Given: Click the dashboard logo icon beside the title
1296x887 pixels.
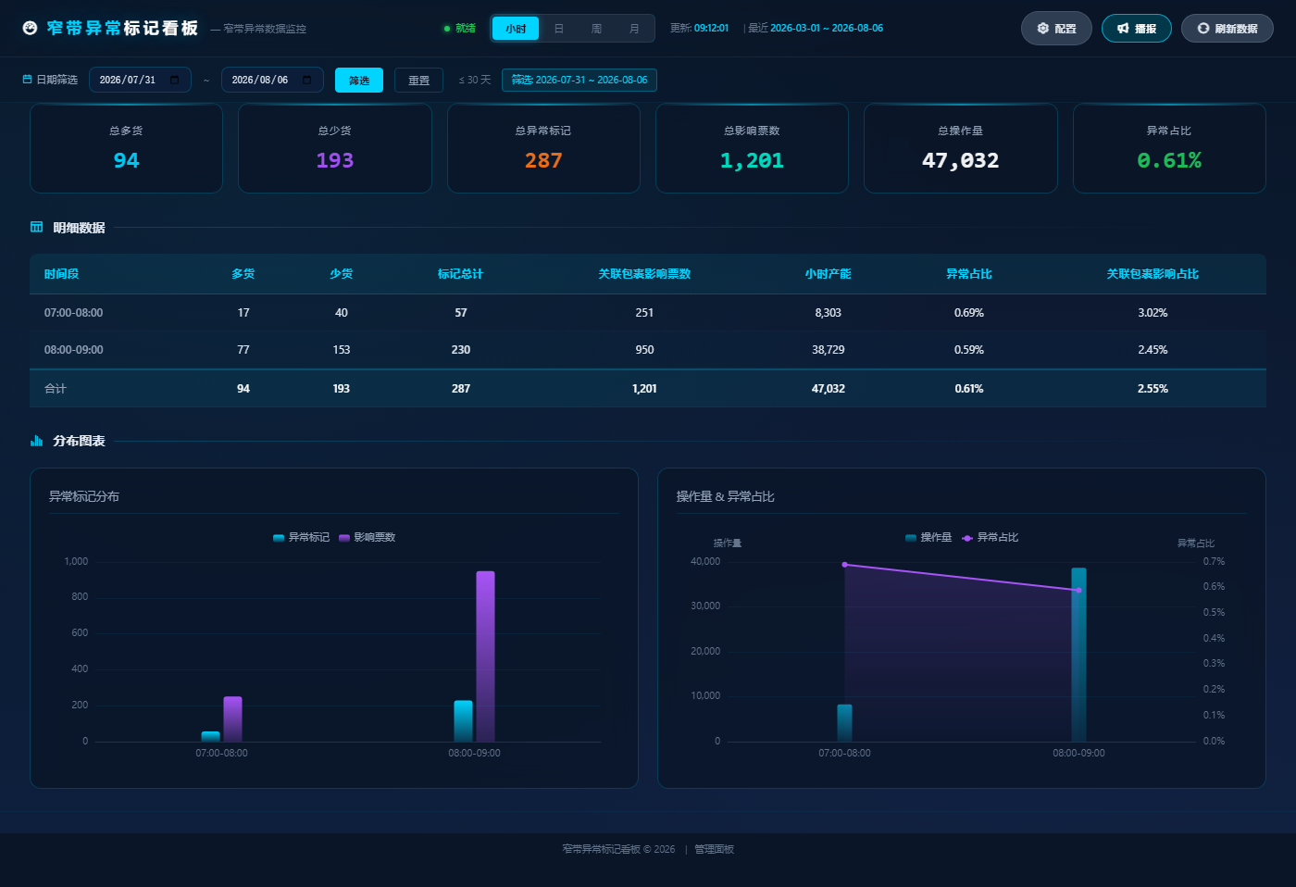Looking at the screenshot, I should tap(30, 28).
